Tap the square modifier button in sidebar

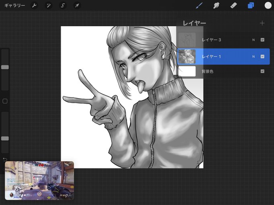coord(5,101)
